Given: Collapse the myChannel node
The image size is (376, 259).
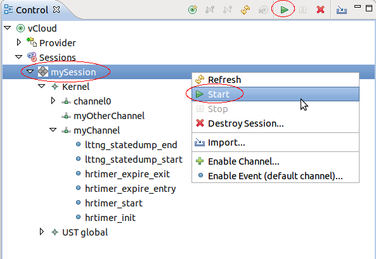Looking at the screenshot, I should pos(53,130).
